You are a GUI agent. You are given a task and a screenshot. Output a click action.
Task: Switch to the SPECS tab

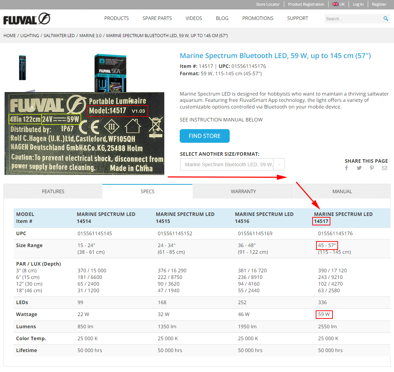[x=148, y=191]
